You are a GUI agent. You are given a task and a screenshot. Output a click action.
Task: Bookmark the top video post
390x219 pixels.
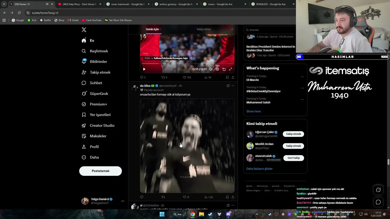[x=227, y=77]
